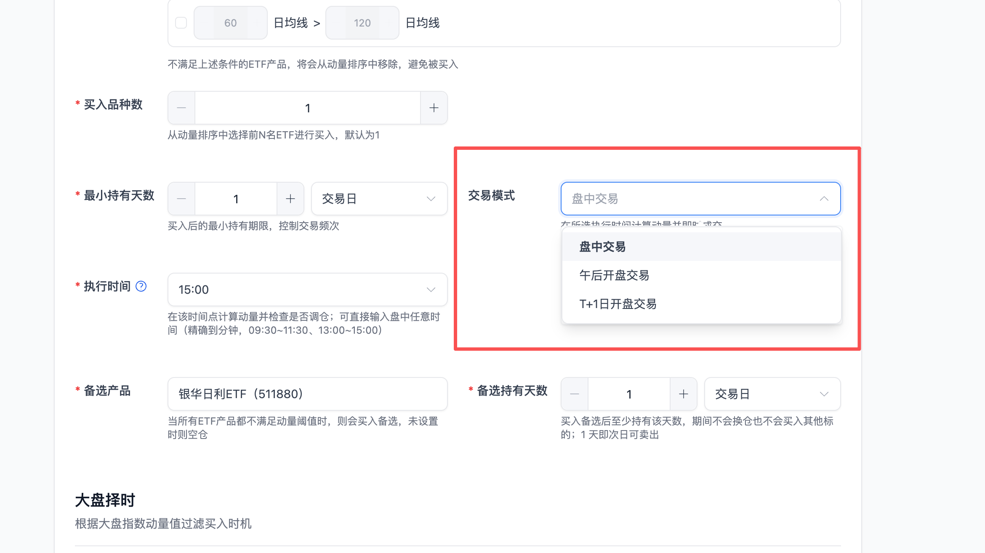985x553 pixels.
Task: Increase 最小持有天数 with plus button
Action: tap(290, 199)
